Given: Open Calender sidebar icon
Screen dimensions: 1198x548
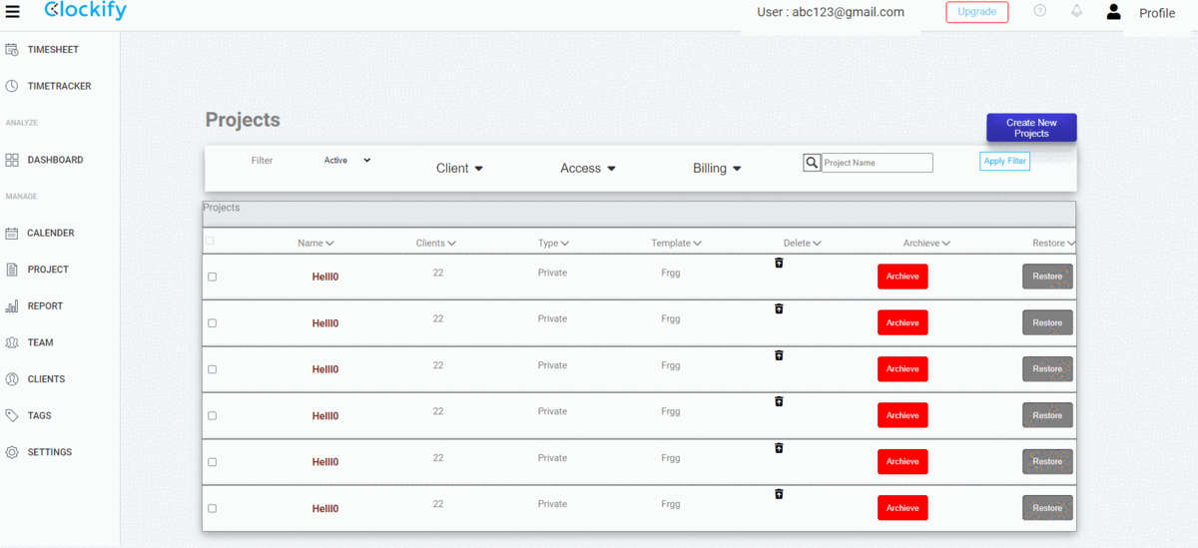Looking at the screenshot, I should coord(12,233).
